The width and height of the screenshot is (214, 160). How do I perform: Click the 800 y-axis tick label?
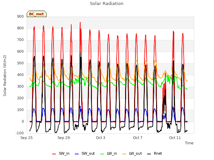point(20,28)
